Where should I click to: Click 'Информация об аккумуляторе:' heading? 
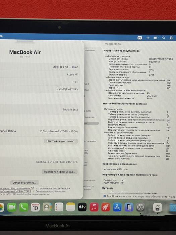click(x=122, y=51)
